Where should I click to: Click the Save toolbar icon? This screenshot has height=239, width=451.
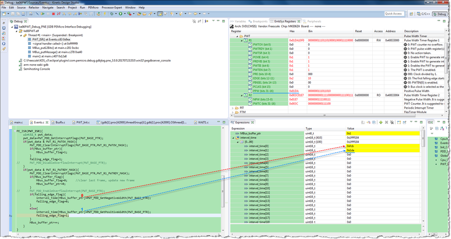[x=13, y=14]
